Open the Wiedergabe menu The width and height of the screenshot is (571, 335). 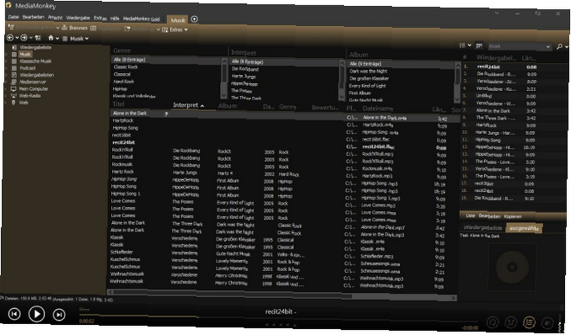[x=78, y=18]
